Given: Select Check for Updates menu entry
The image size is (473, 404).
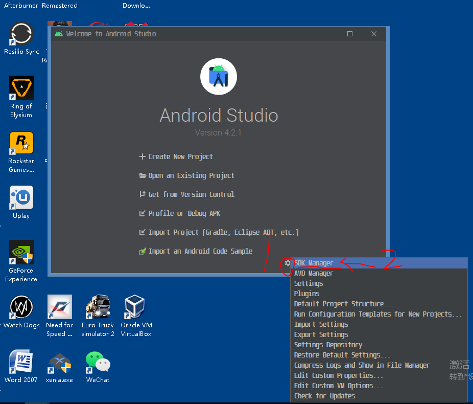Looking at the screenshot, I should [379, 396].
